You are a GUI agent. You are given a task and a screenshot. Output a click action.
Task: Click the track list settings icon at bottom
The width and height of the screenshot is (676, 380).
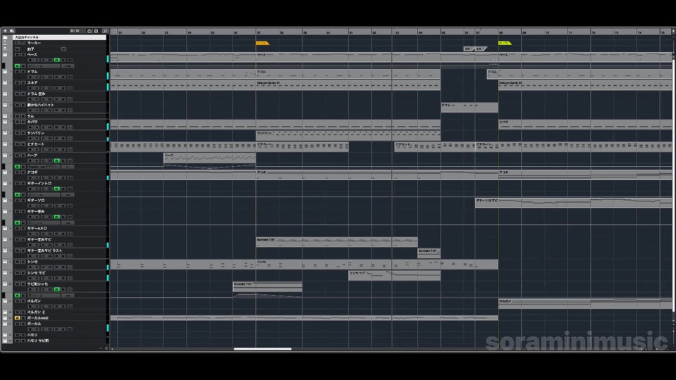pyautogui.click(x=106, y=348)
